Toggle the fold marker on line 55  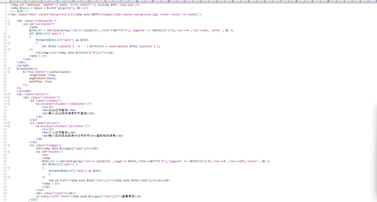[8, 177]
